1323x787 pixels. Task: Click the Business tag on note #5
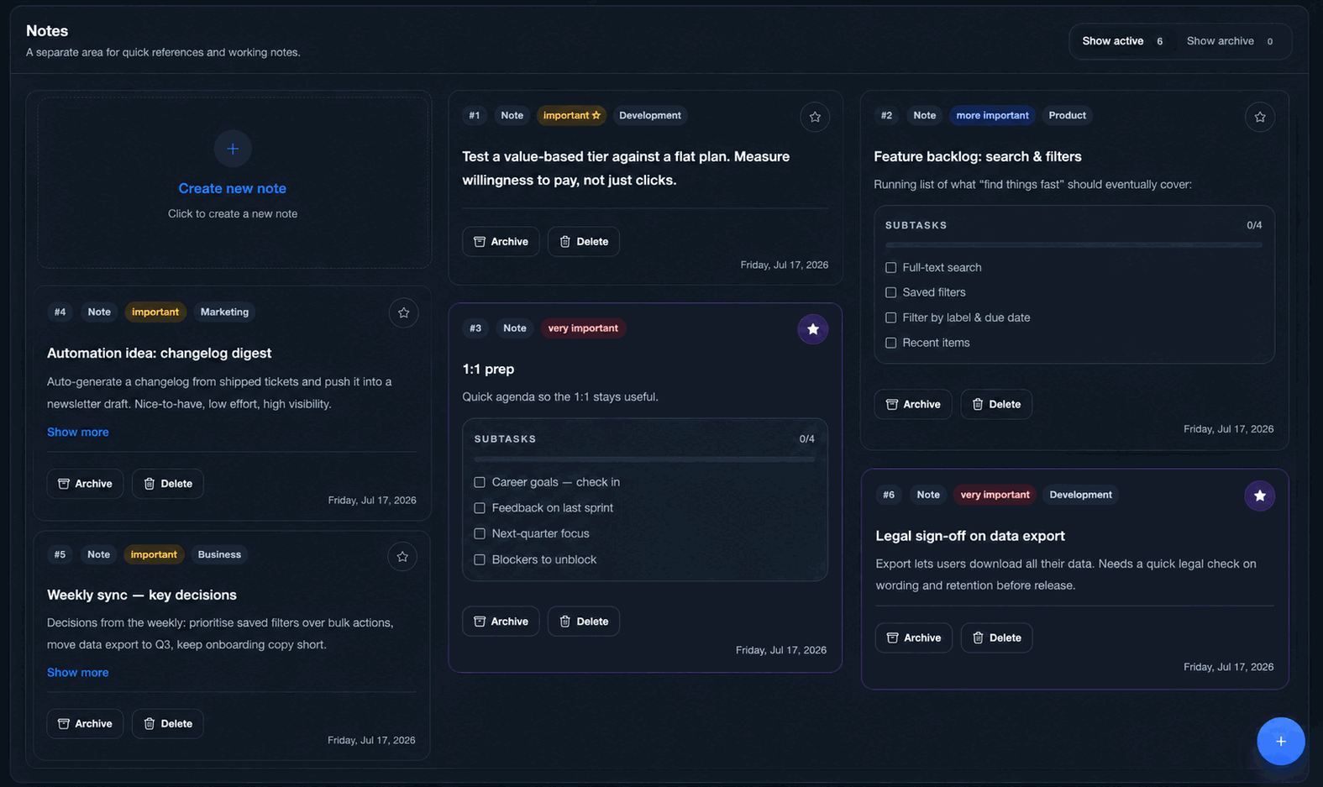coord(219,554)
